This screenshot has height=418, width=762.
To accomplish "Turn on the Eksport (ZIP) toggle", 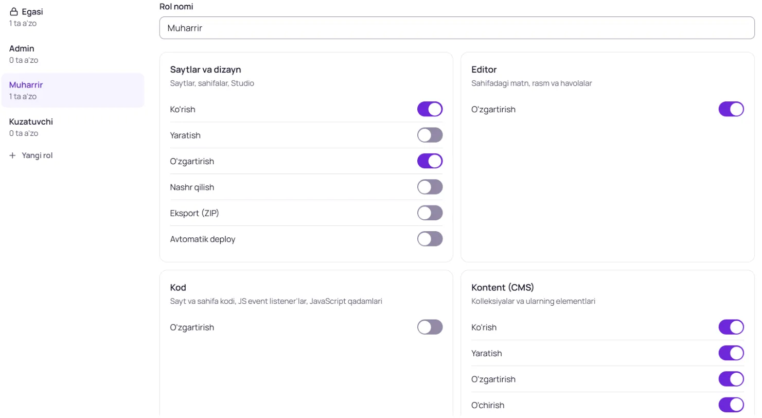I will (430, 213).
